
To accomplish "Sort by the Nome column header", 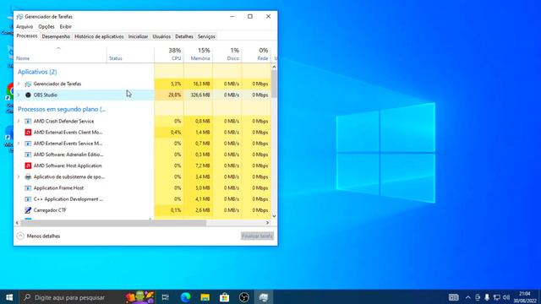I will [60, 54].
